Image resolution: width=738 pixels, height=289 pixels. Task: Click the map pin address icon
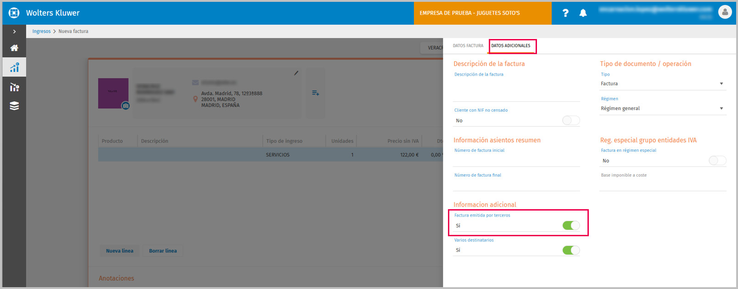click(x=196, y=99)
